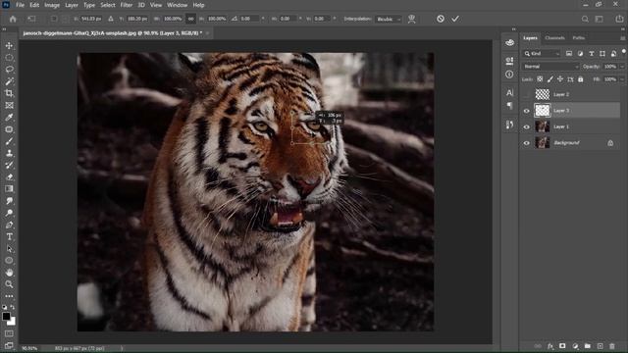This screenshot has height=353, width=628.
Task: Select the Eyedropper tool
Action: (9, 118)
